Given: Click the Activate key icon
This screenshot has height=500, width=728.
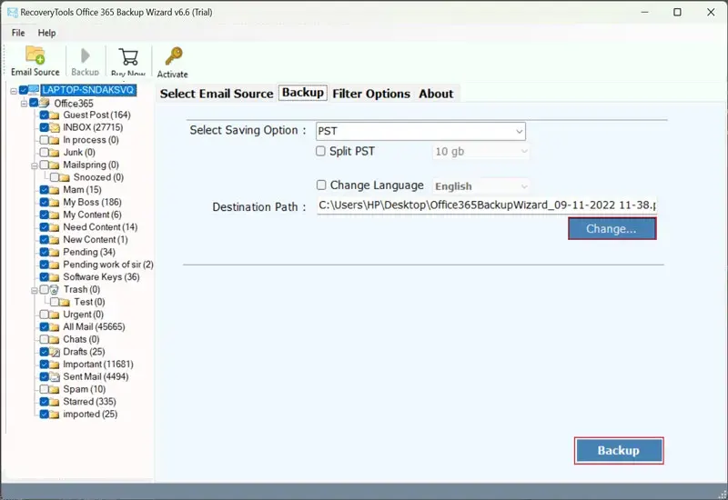Looking at the screenshot, I should tap(172, 57).
